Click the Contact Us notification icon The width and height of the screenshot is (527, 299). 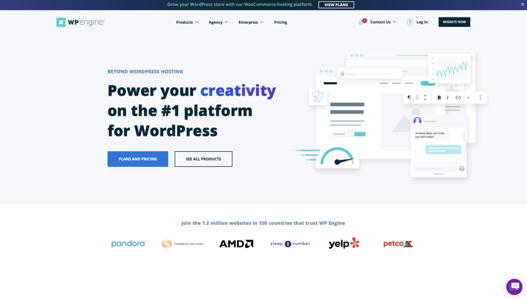pos(362,22)
